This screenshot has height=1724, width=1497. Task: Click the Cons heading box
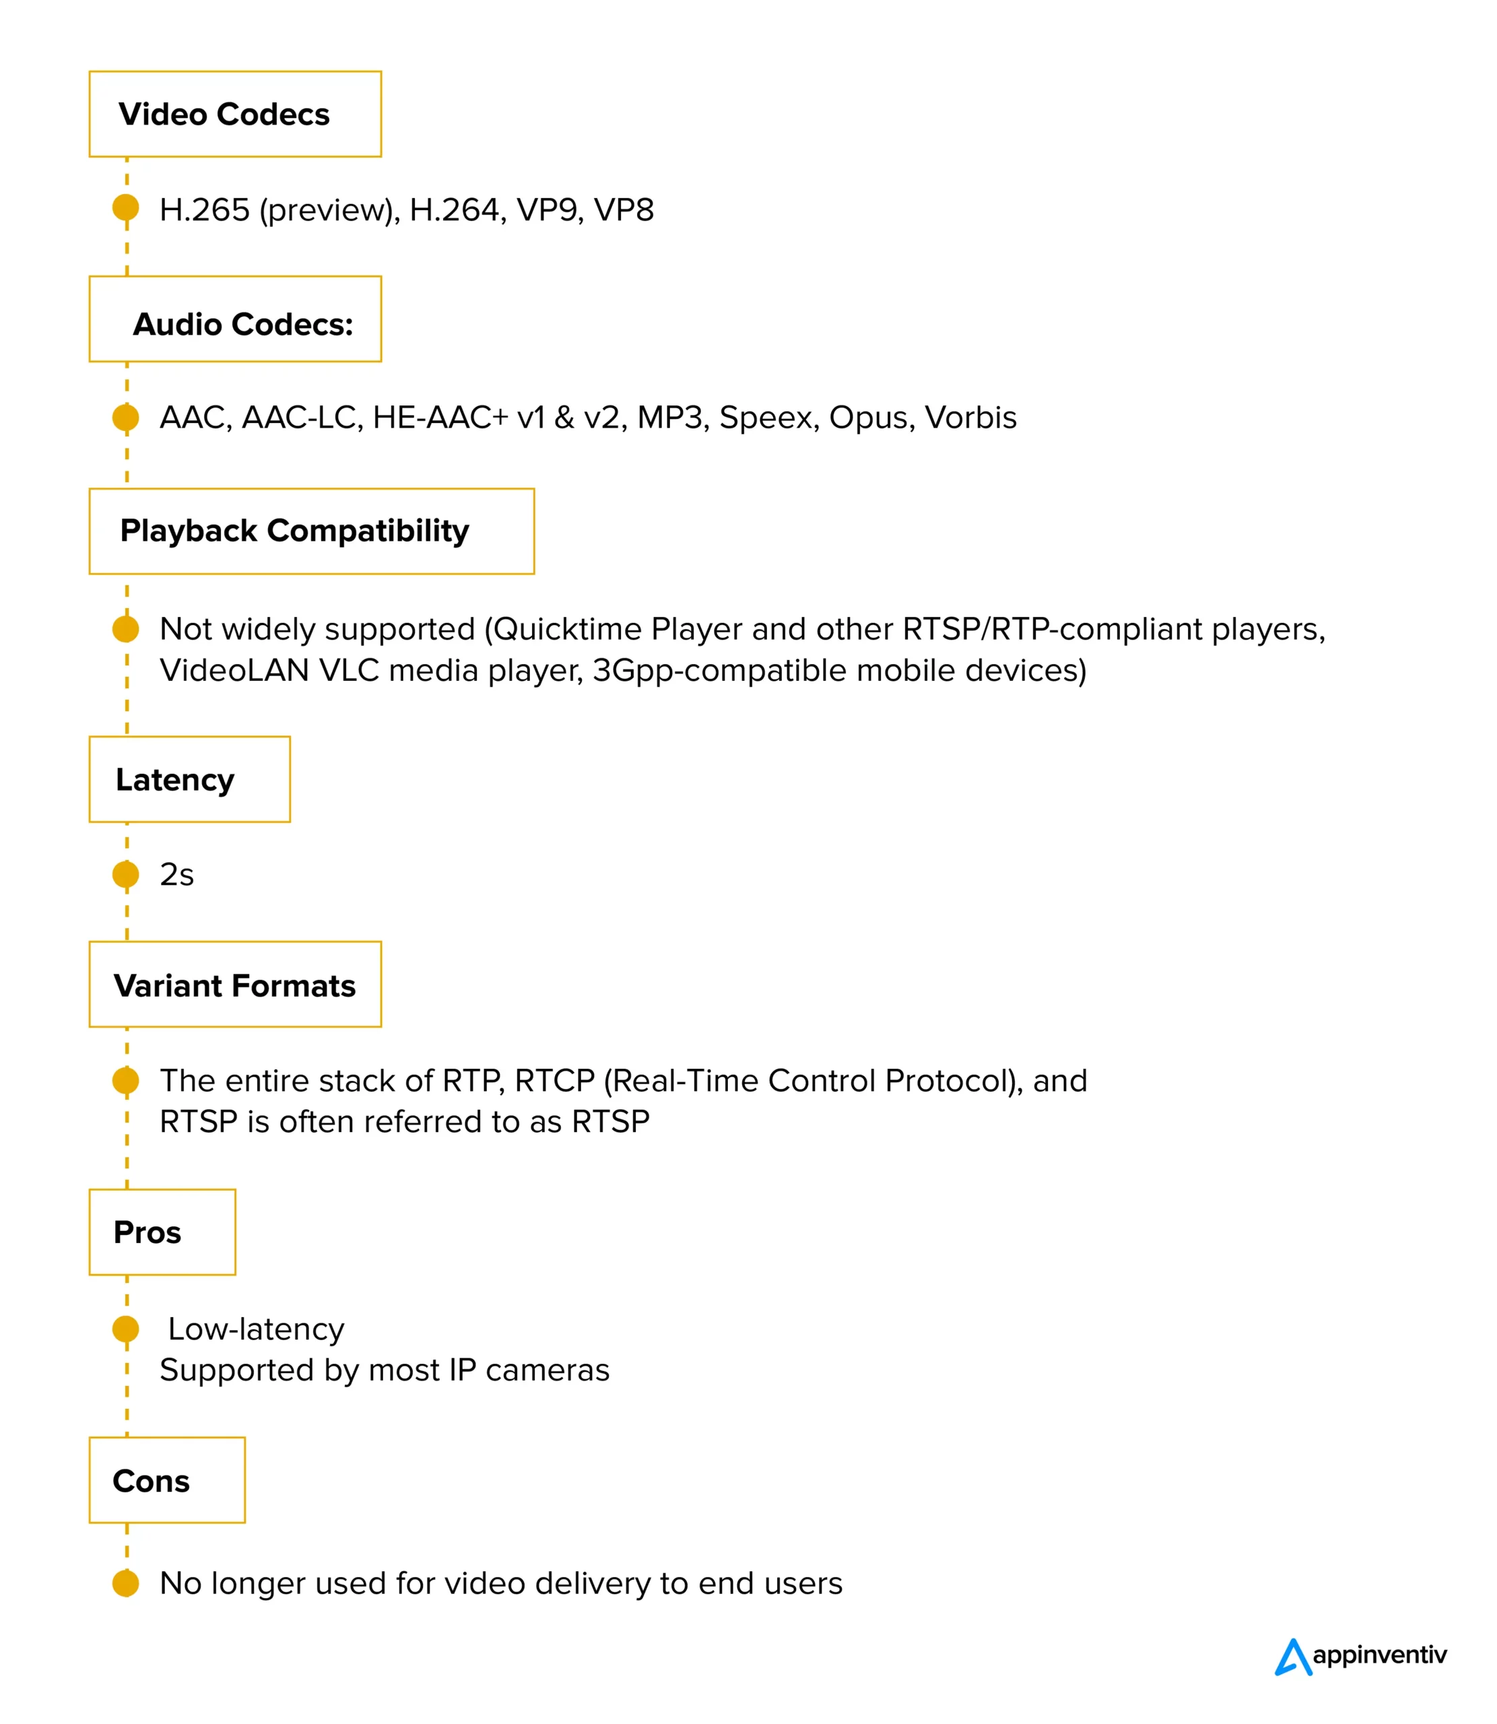pyautogui.click(x=167, y=1480)
